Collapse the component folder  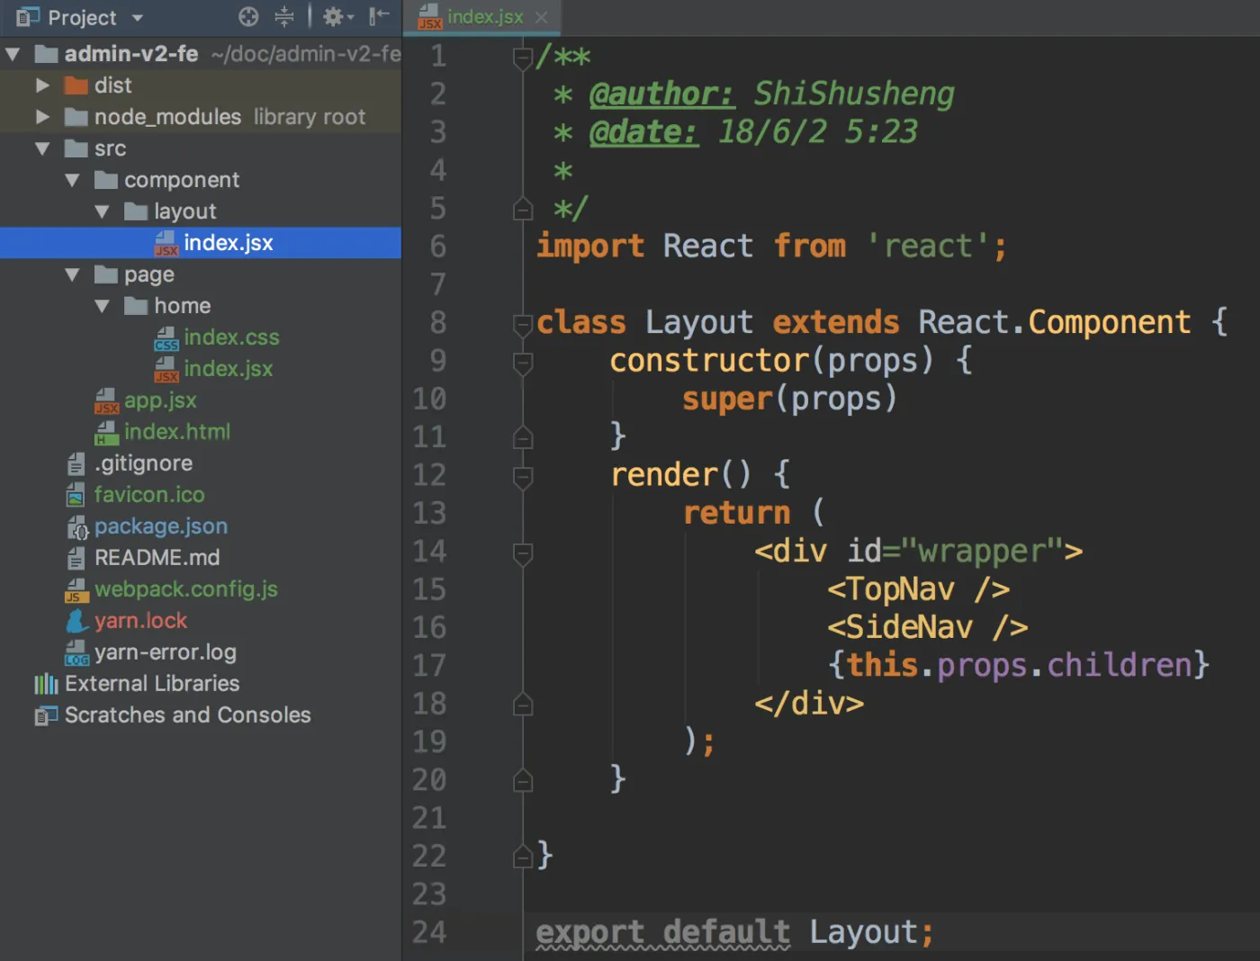coord(72,180)
